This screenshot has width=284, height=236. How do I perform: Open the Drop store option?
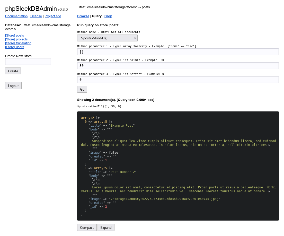click(108, 16)
